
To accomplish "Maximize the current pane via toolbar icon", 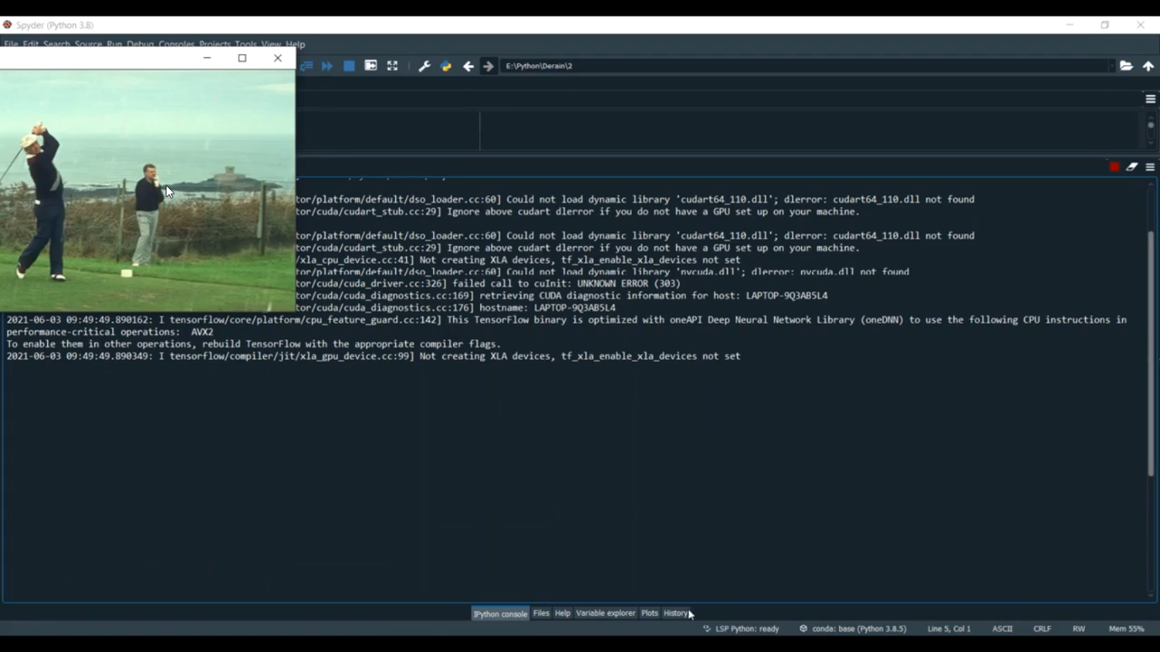I will [x=370, y=66].
